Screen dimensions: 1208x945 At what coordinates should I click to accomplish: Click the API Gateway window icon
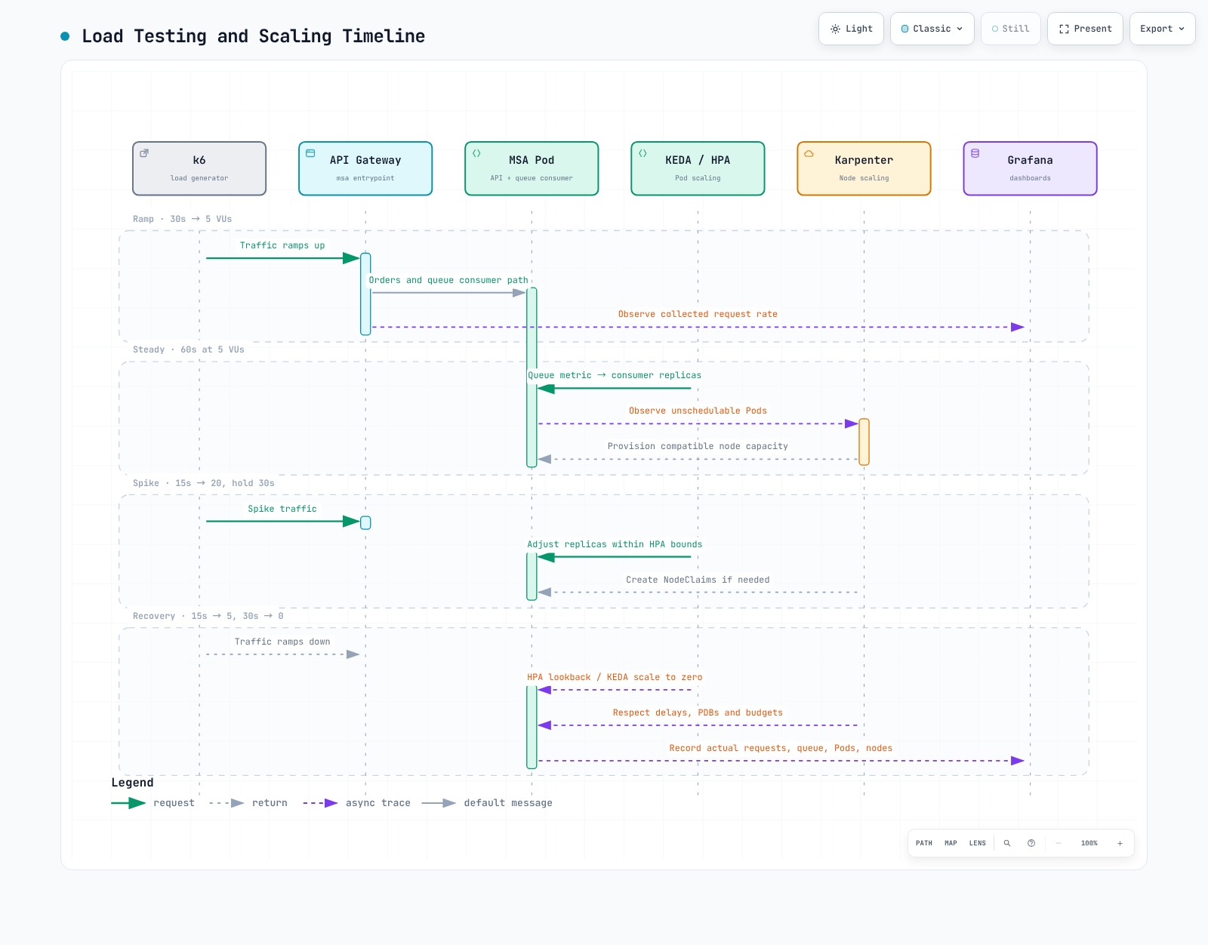(310, 153)
